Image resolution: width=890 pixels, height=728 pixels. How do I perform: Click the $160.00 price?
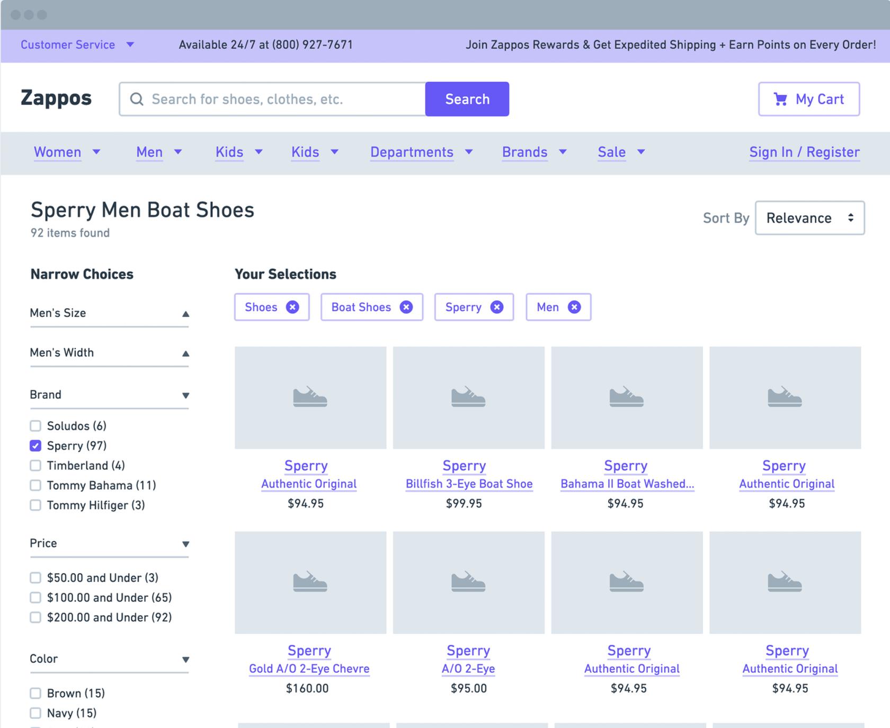pyautogui.click(x=307, y=688)
